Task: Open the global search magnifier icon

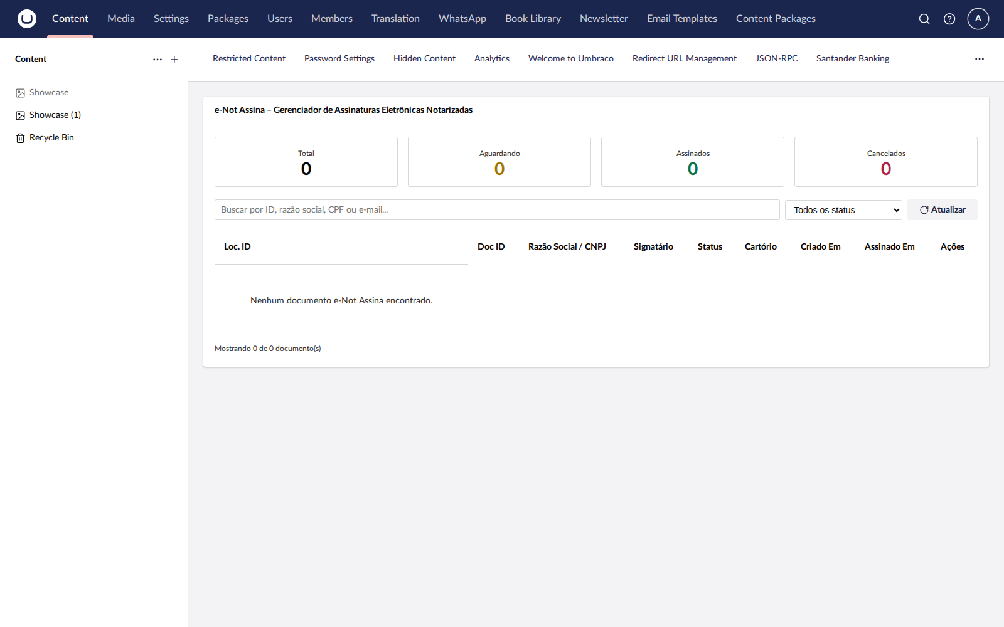Action: coord(924,19)
